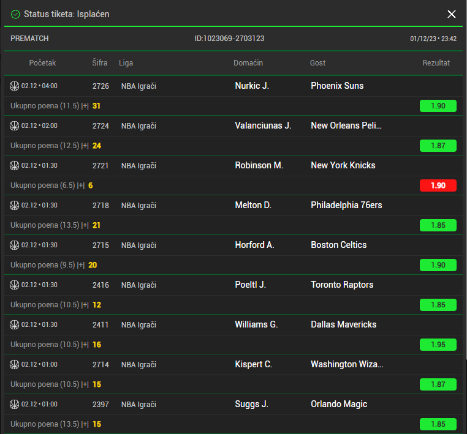
Task: Select player name Valanciunas J.
Action: coord(263,125)
